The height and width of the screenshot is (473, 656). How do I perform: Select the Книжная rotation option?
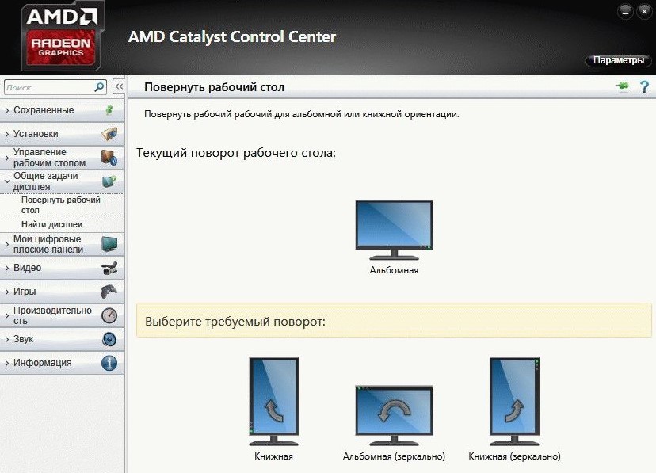click(x=273, y=402)
